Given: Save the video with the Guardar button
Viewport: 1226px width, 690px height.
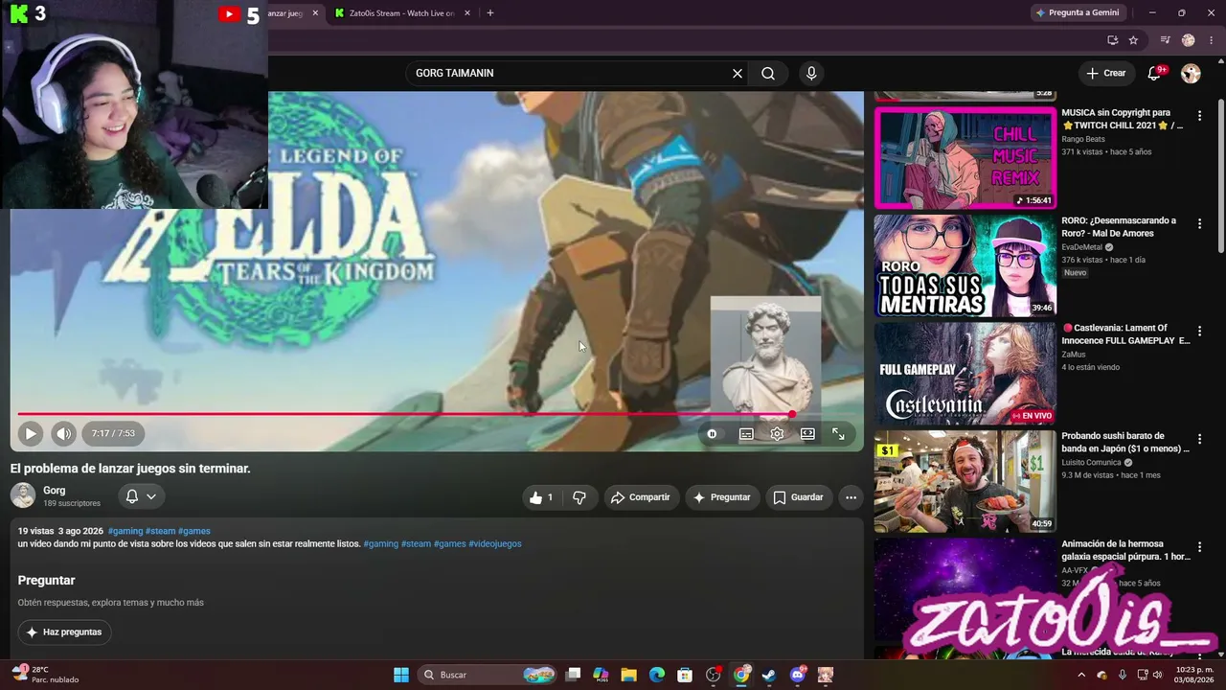Looking at the screenshot, I should click(798, 497).
